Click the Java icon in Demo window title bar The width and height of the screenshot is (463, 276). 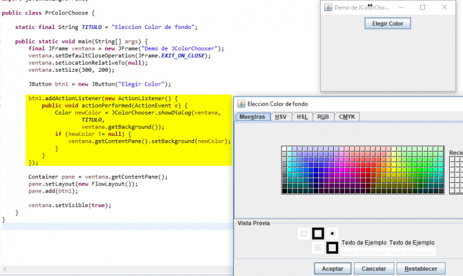(x=327, y=7)
